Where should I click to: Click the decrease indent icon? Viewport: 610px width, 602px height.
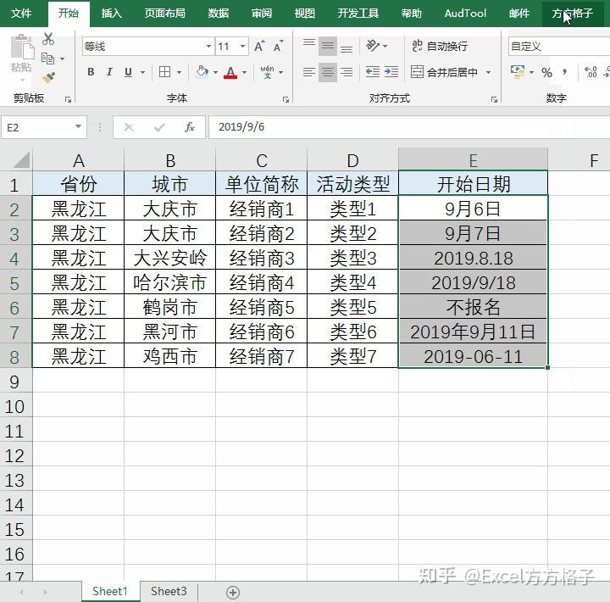click(373, 72)
